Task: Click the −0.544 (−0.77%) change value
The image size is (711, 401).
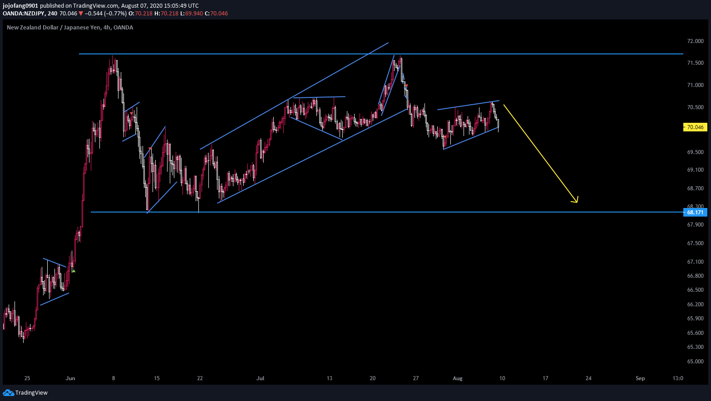Action: pos(106,14)
